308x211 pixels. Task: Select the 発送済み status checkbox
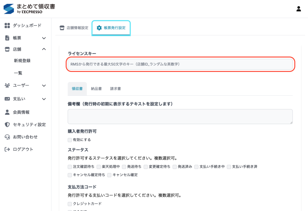click(x=175, y=167)
